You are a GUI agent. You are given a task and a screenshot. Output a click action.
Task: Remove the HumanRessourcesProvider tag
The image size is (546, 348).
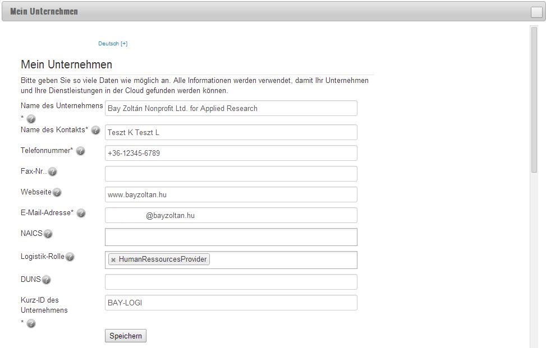tap(113, 259)
